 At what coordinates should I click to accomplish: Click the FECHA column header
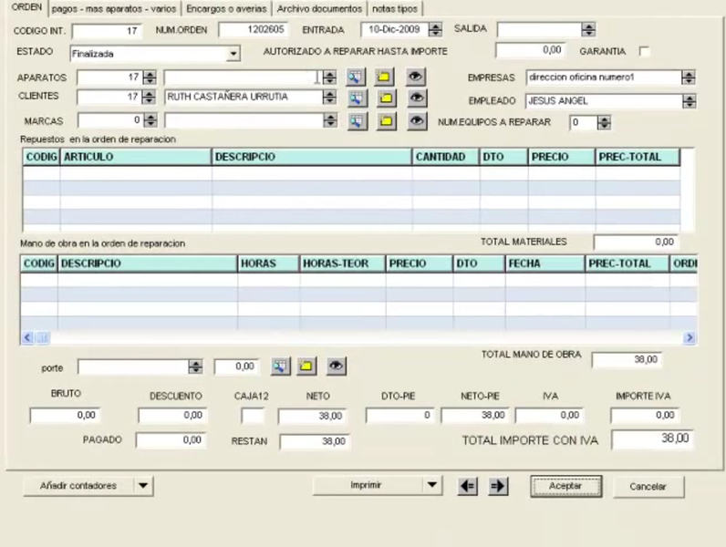point(545,263)
